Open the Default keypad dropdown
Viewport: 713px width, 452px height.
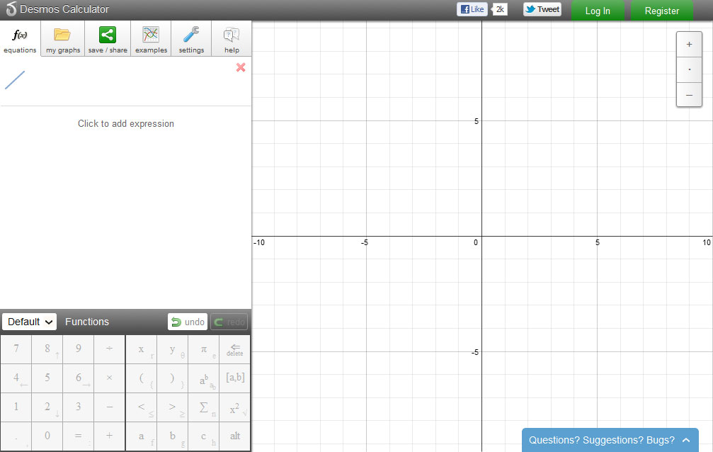point(29,322)
